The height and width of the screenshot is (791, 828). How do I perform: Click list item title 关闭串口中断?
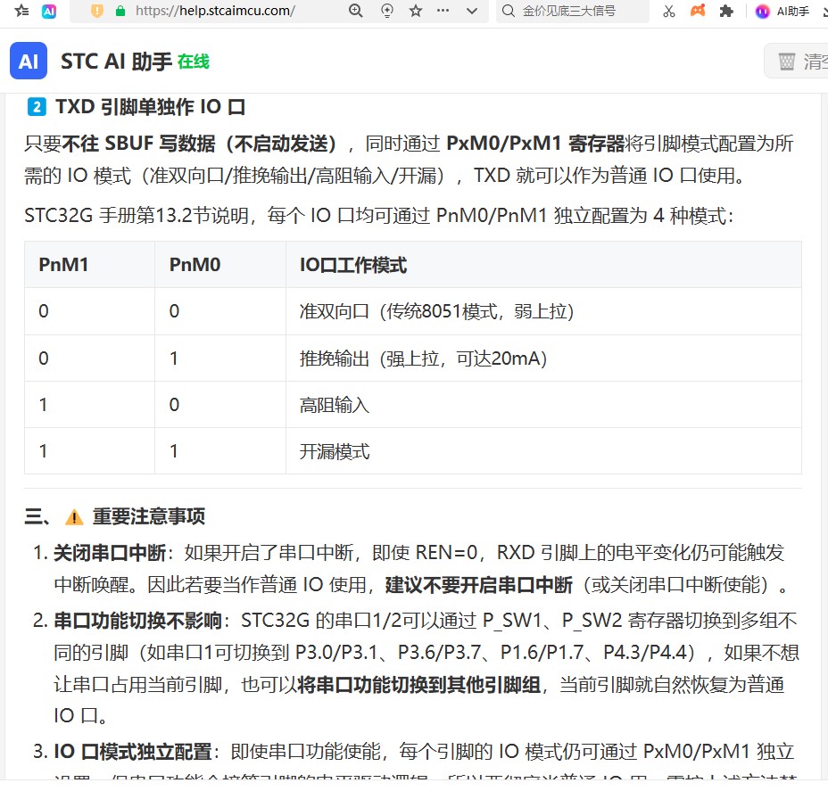tap(110, 553)
